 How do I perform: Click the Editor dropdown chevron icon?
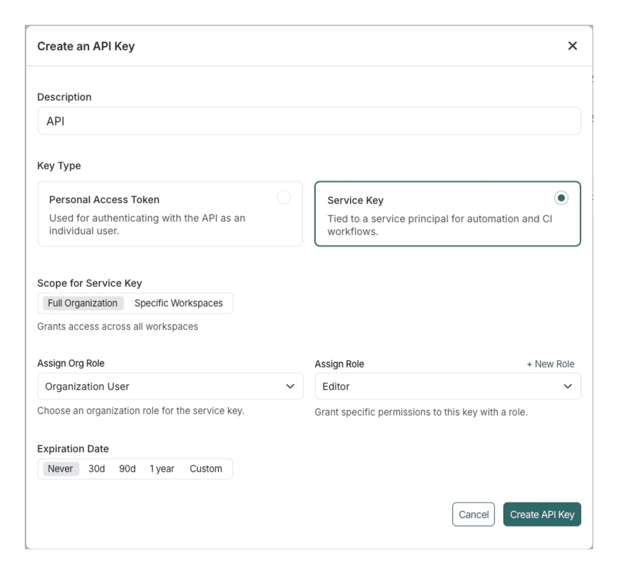coord(568,386)
